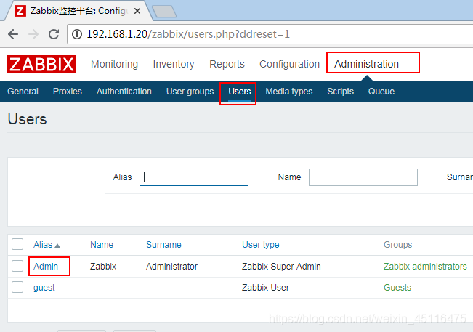Focus the Name filter field
Screen dimensions: 473x332
coord(363,177)
